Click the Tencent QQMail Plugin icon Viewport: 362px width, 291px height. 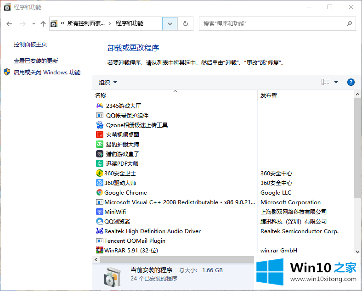[100, 241]
